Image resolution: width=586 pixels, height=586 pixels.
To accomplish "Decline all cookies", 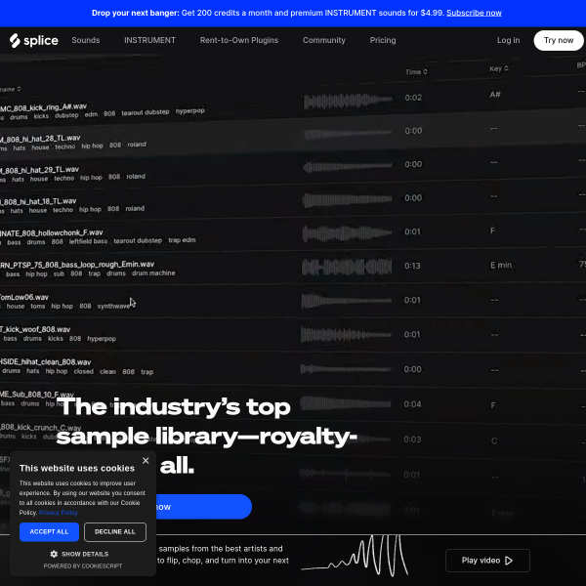I will tap(115, 532).
